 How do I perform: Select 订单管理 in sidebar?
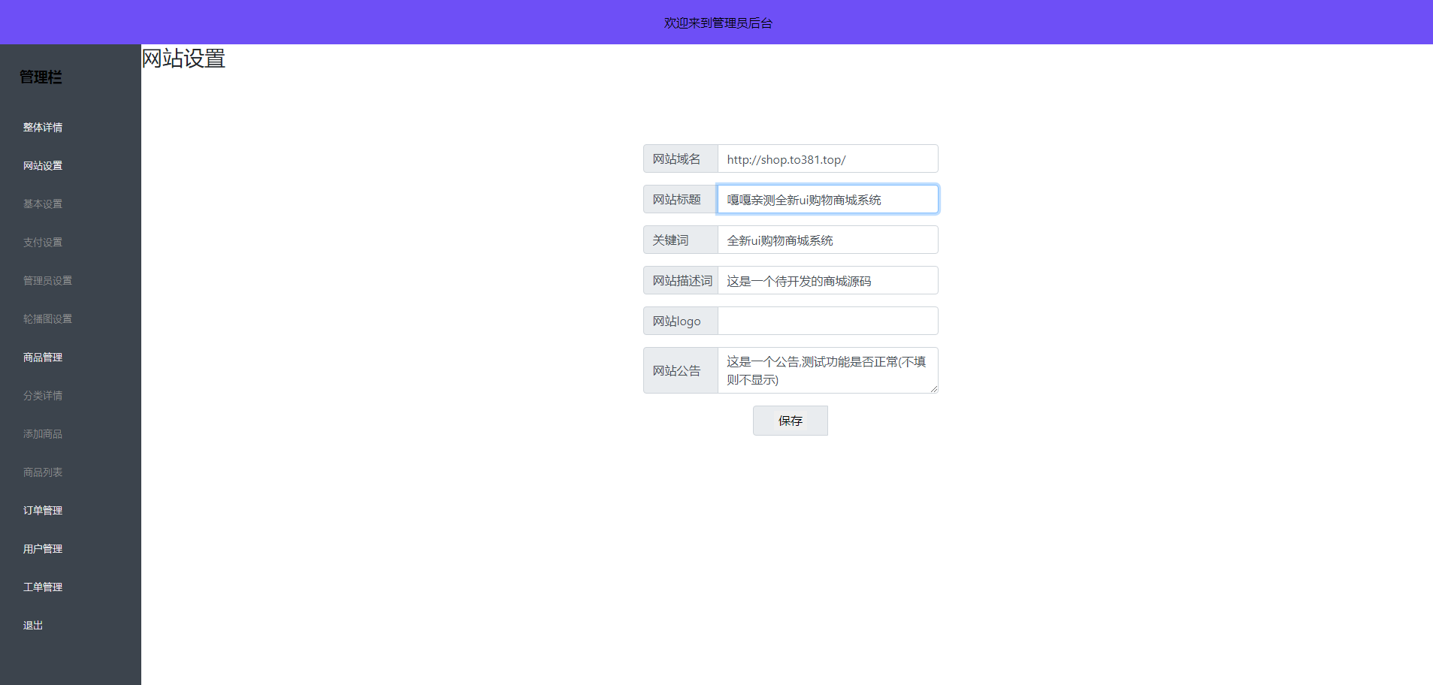tap(43, 511)
